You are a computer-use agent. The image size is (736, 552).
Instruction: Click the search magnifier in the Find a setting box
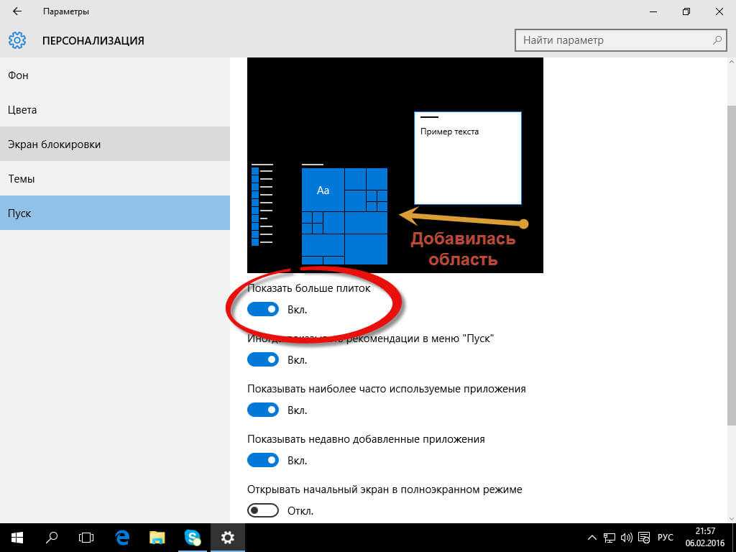(x=717, y=40)
